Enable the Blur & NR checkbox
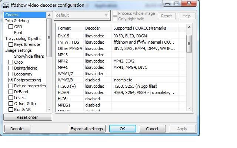Viewport: 237px width, 148px height. (x=11, y=110)
